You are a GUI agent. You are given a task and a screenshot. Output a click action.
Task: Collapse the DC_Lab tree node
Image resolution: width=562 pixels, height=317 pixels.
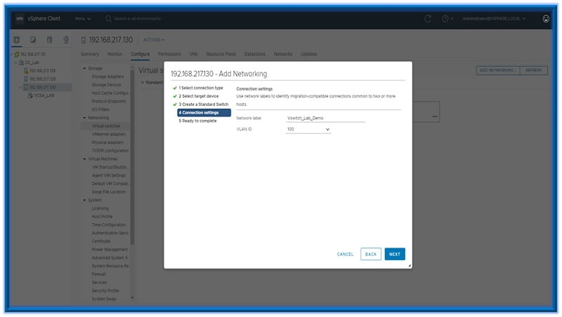click(14, 62)
